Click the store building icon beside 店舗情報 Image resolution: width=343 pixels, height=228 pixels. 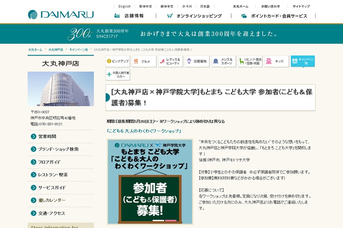tap(117, 16)
